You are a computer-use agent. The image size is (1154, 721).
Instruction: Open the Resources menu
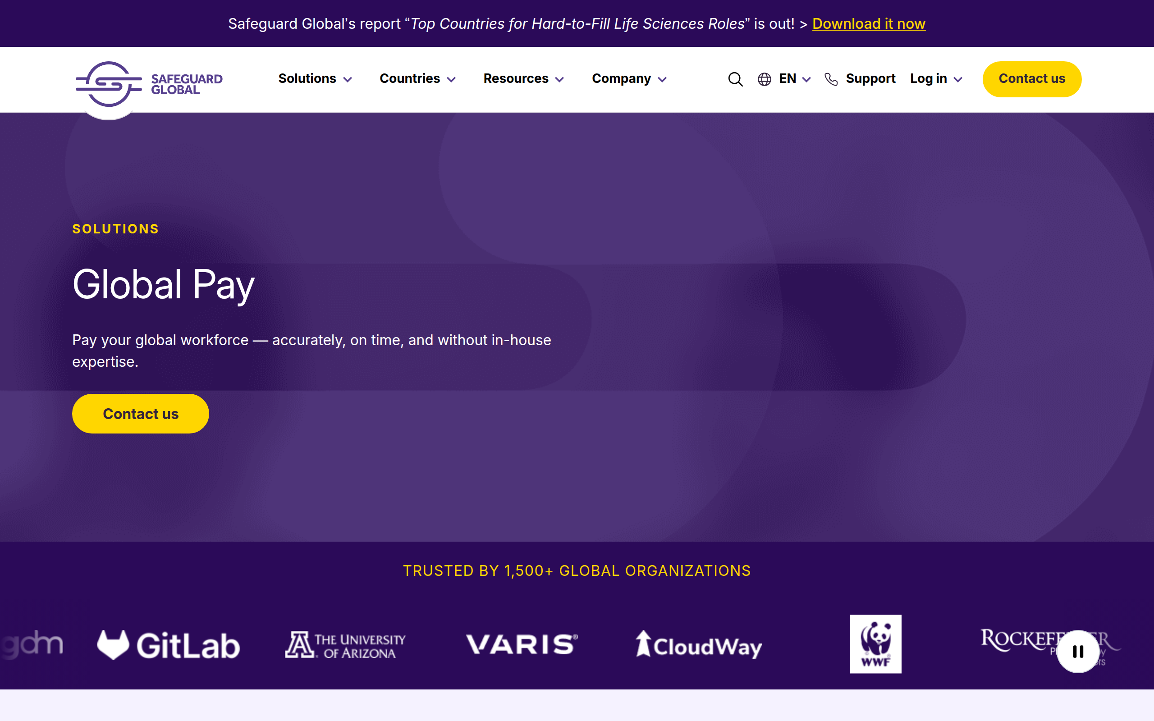pos(522,79)
